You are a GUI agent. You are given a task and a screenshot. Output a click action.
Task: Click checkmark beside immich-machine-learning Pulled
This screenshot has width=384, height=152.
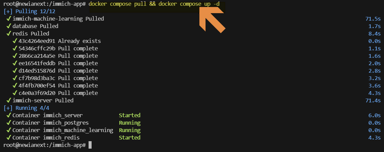coord(9,19)
